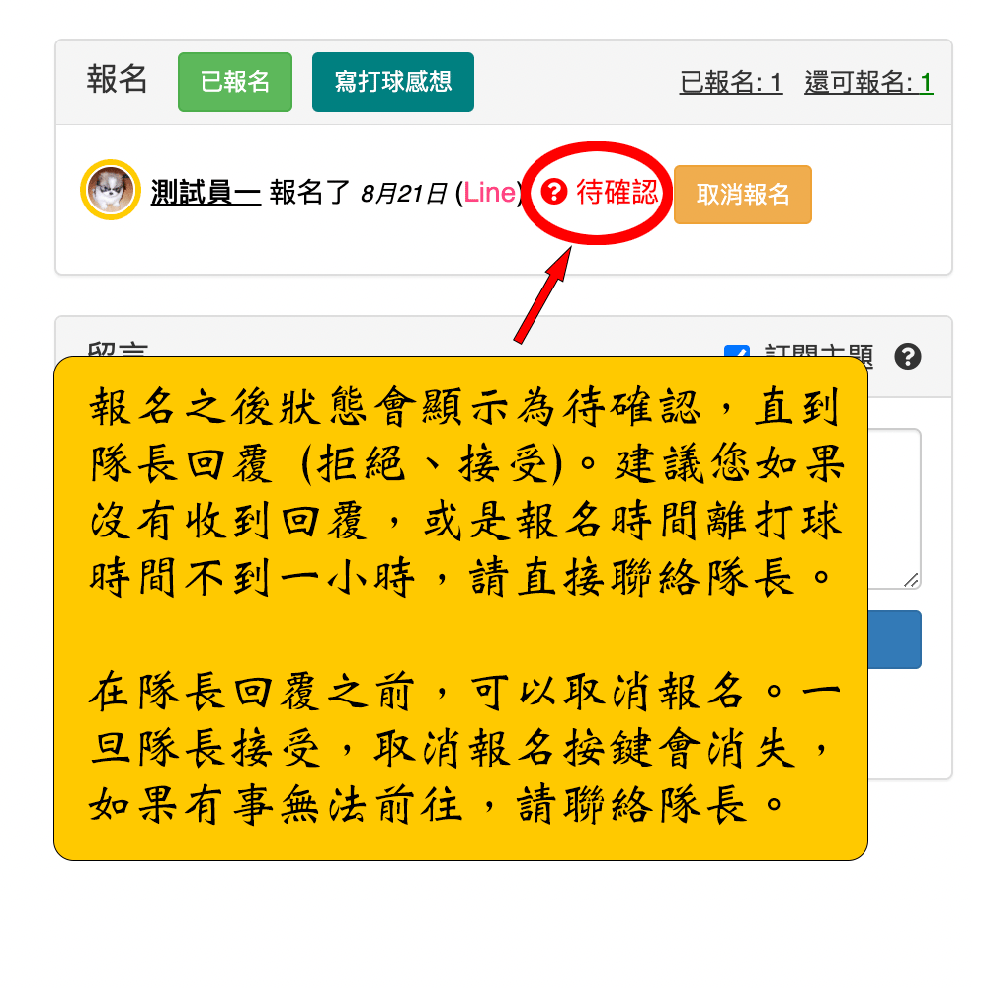Click the 8月21日 registration date text
This screenshot has width=988, height=988.
point(404,193)
